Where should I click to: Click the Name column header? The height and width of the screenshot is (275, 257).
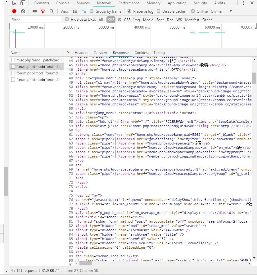point(37,53)
